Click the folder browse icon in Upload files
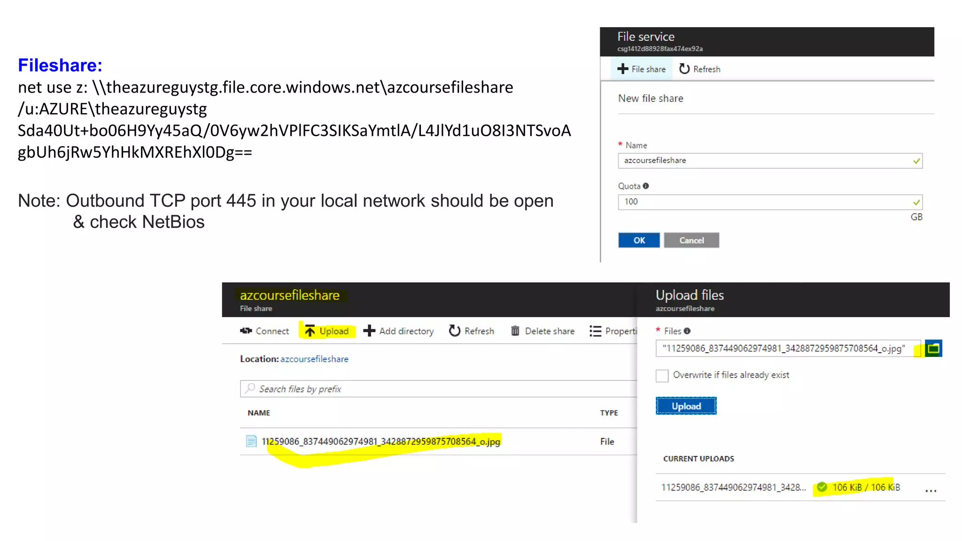Image resolution: width=962 pixels, height=541 pixels. pos(933,348)
